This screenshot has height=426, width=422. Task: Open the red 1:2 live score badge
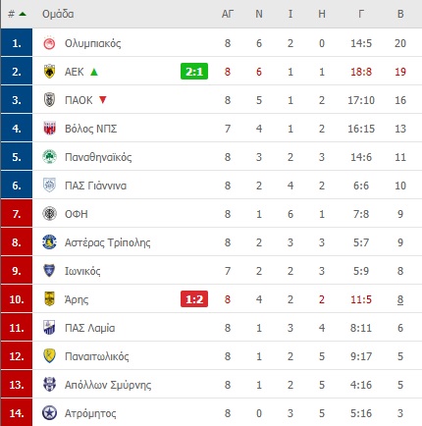coord(194,299)
